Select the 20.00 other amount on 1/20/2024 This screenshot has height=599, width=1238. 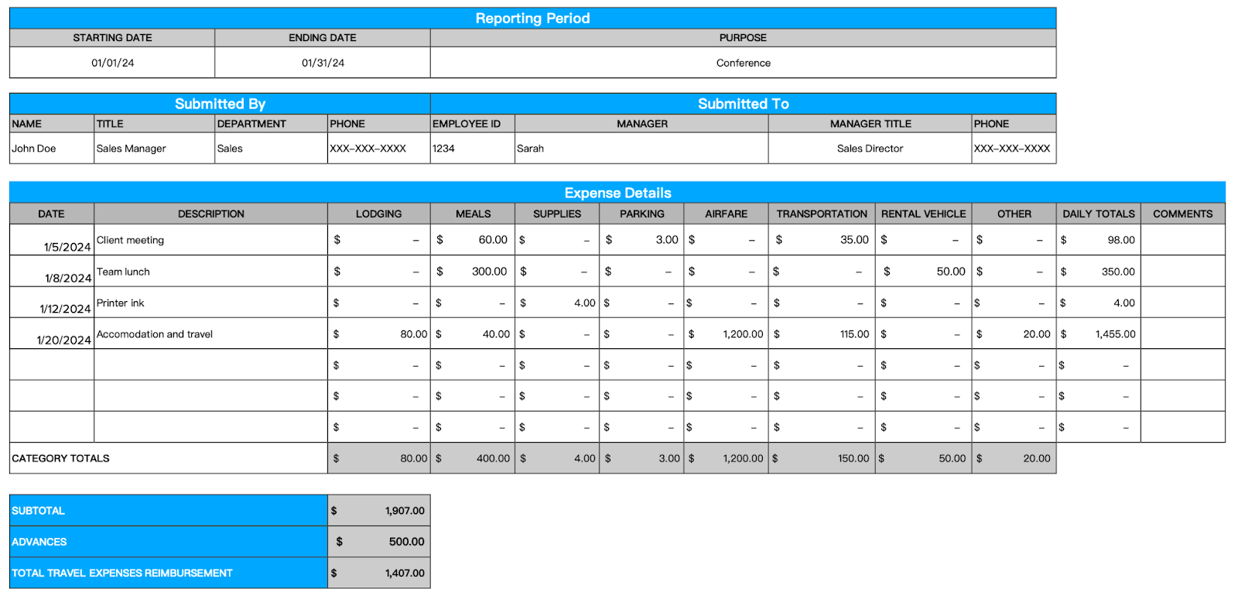tap(1014, 334)
